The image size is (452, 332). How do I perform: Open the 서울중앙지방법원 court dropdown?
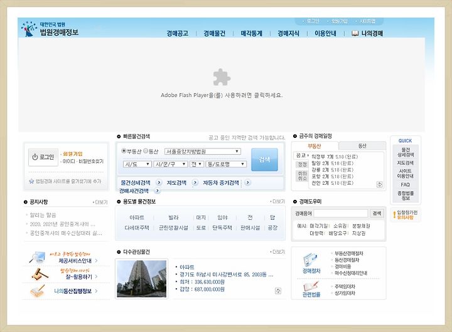(x=202, y=152)
